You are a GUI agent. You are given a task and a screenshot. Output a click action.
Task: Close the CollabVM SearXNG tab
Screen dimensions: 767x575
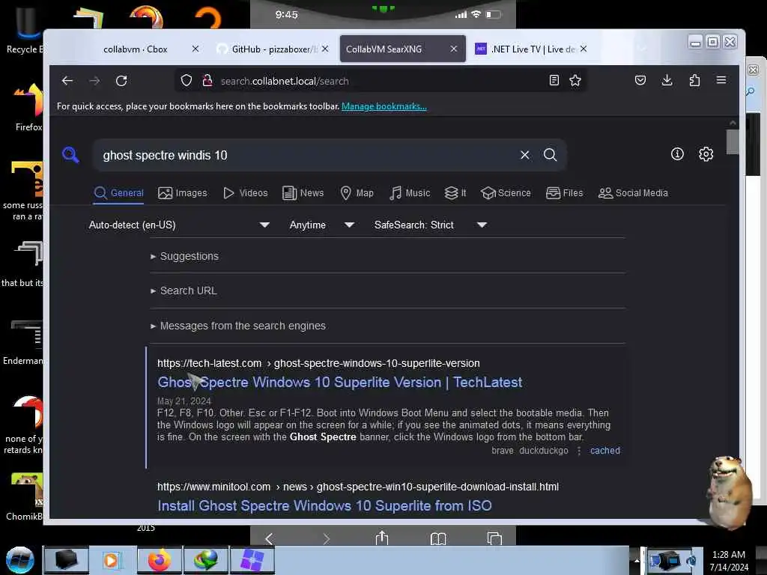coord(453,49)
